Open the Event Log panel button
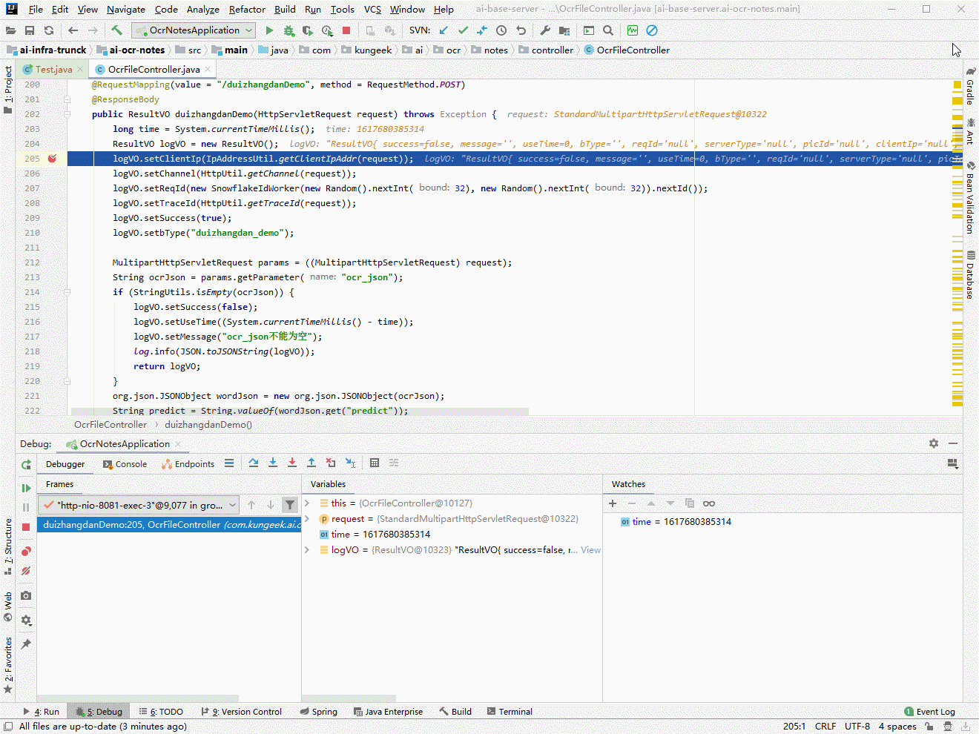The width and height of the screenshot is (979, 734). coord(930,712)
